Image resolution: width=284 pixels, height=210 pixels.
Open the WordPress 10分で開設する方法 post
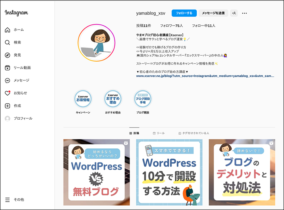[x=169, y=172]
